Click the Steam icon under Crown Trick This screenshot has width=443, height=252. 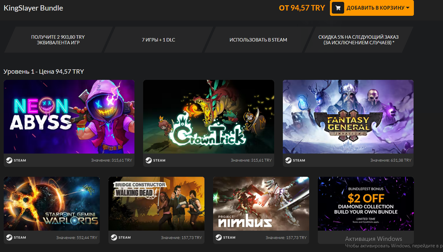(149, 160)
